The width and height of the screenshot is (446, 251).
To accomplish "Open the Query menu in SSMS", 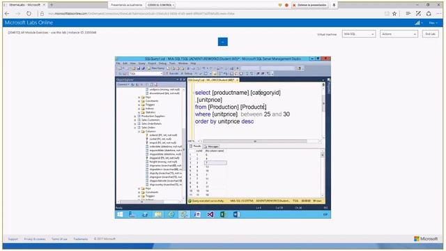I will pyautogui.click(x=141, y=63).
